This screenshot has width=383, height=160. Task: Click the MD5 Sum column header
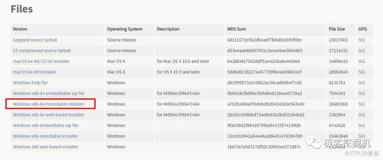click(236, 29)
